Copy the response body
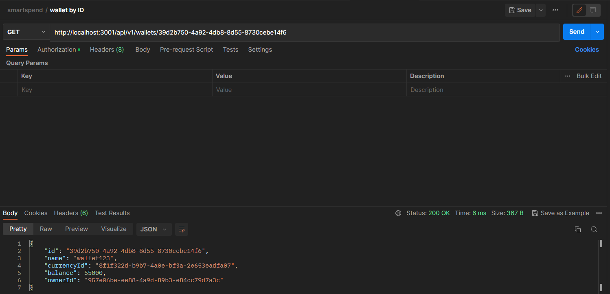 [578, 229]
